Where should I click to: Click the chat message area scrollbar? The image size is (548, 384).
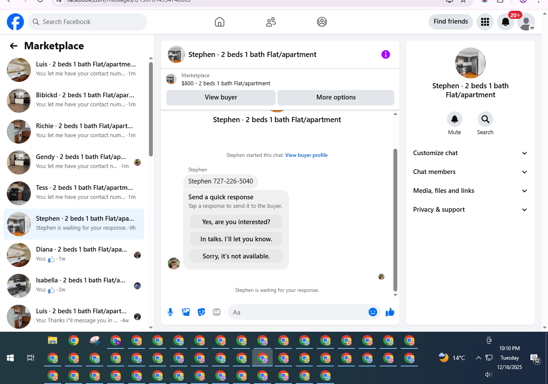[x=395, y=219]
